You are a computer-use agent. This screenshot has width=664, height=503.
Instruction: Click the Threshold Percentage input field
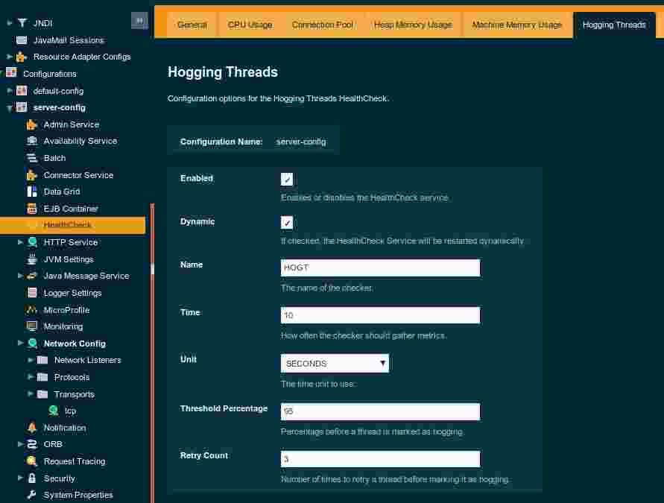click(380, 412)
